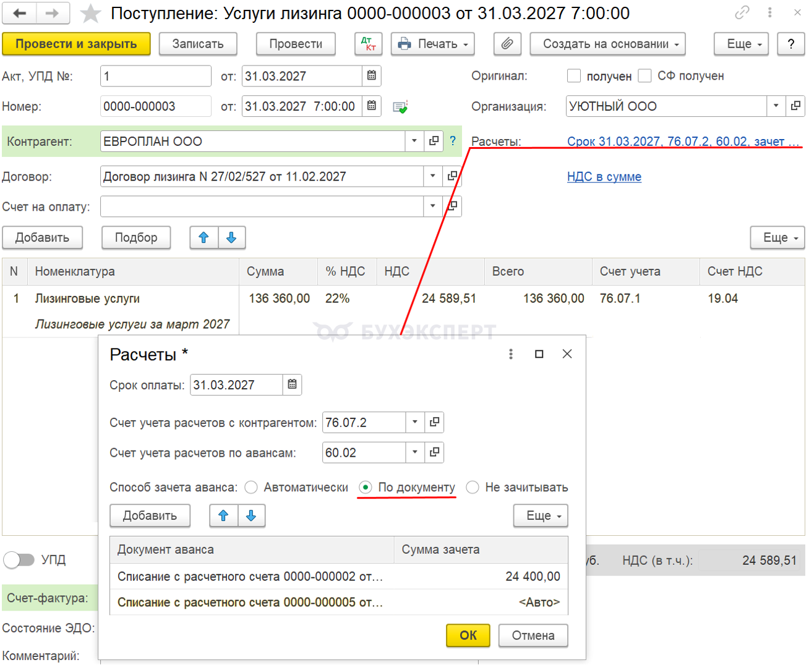Maximize the Расчеты dialog
The height and width of the screenshot is (665, 809).
point(539,354)
